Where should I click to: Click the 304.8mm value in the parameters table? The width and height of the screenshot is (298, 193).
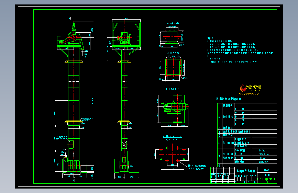pyautogui.click(x=264, y=154)
